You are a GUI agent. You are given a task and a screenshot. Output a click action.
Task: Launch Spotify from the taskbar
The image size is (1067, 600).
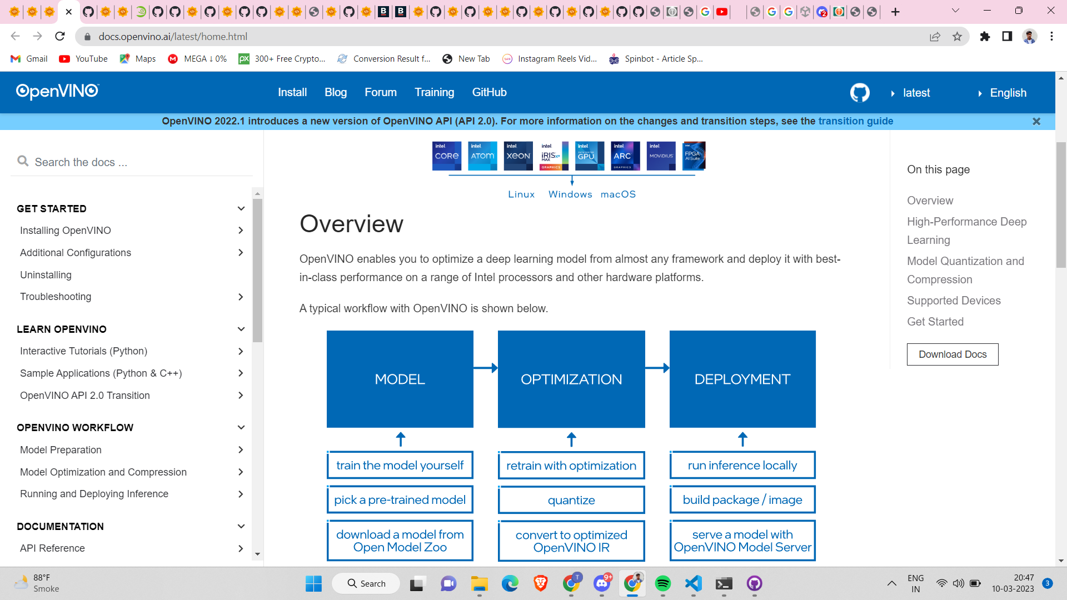[x=662, y=584]
